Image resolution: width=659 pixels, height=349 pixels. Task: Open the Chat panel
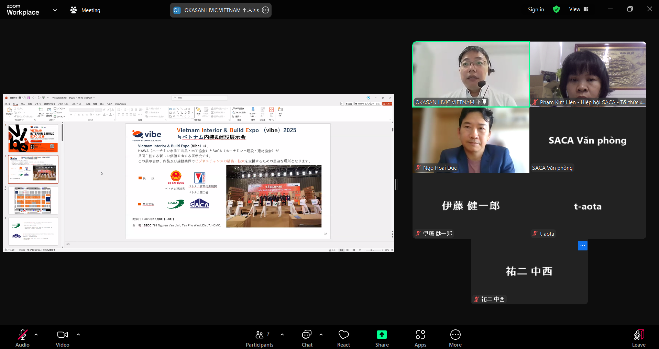[307, 338]
